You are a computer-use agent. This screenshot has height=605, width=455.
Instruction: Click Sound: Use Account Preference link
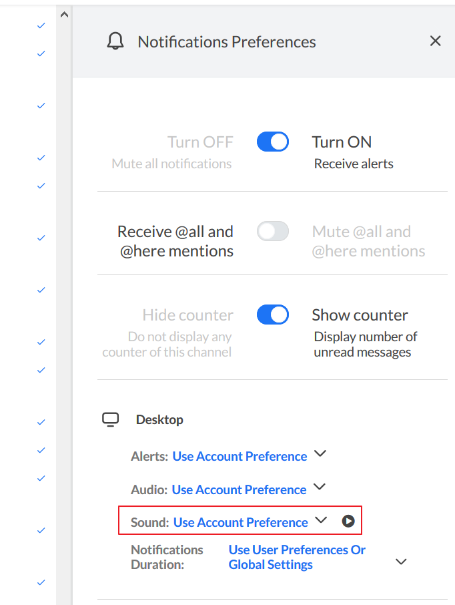241,522
